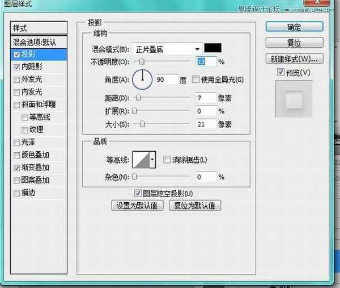Expand the contour picker dropdown arrow
The height and width of the screenshot is (288, 340).
[x=152, y=161]
